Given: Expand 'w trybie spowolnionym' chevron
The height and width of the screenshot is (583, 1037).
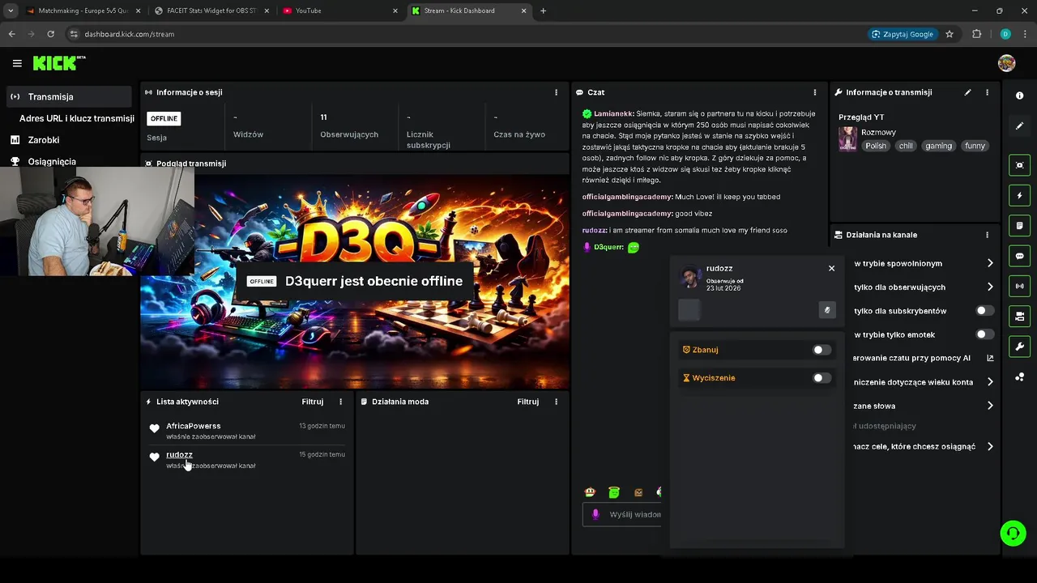Looking at the screenshot, I should [x=990, y=263].
